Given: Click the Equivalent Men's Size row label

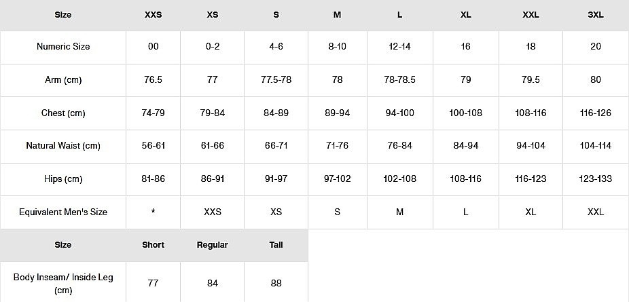Looking at the screenshot, I should [x=63, y=212].
